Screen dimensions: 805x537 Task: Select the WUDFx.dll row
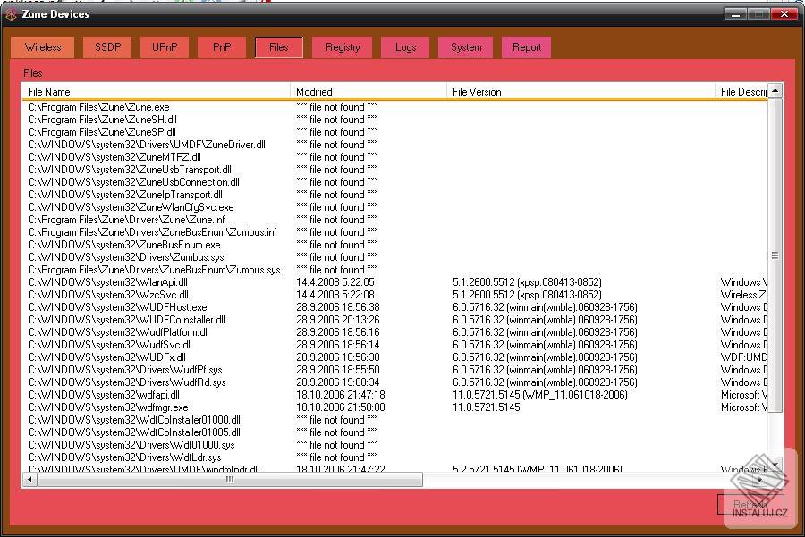point(395,357)
